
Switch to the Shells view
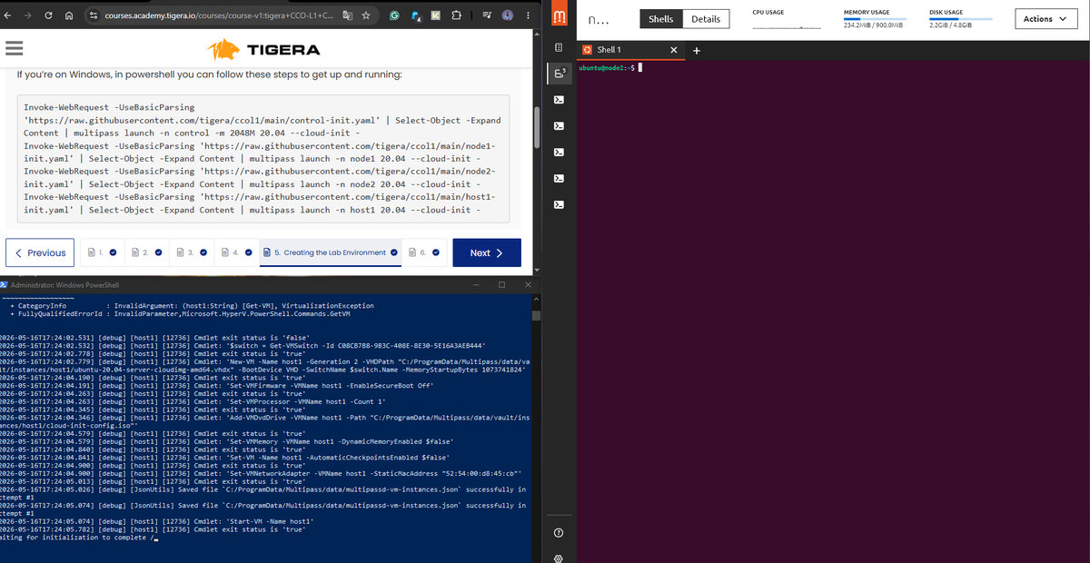coord(660,19)
